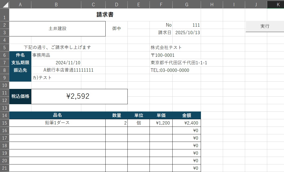
Task: Select the payment deadline 2024/11/10
Action: 68,63
